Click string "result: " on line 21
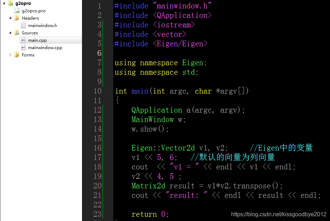This screenshot has width=330, height=221. (x=186, y=195)
